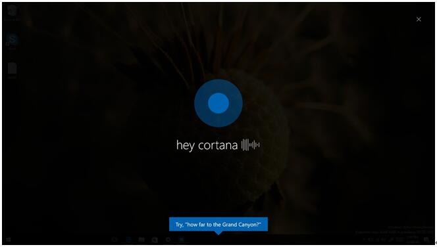Click the blue Cortana listening circle
This screenshot has width=437, height=247.
218,103
